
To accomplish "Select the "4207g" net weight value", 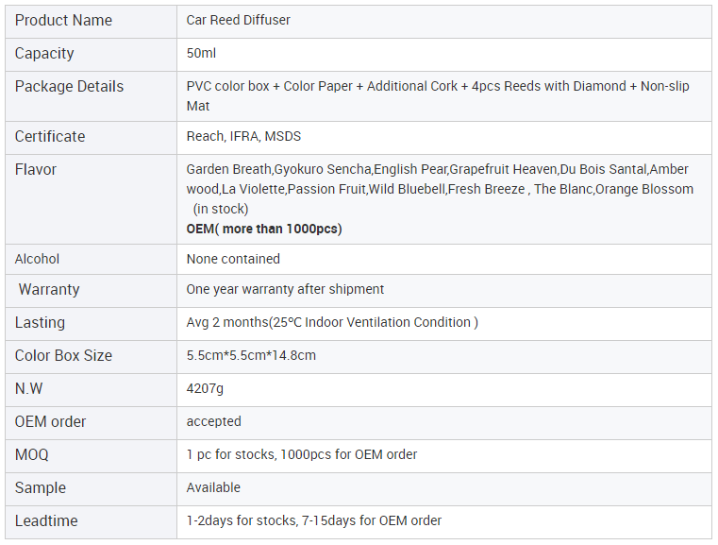I will click(205, 389).
